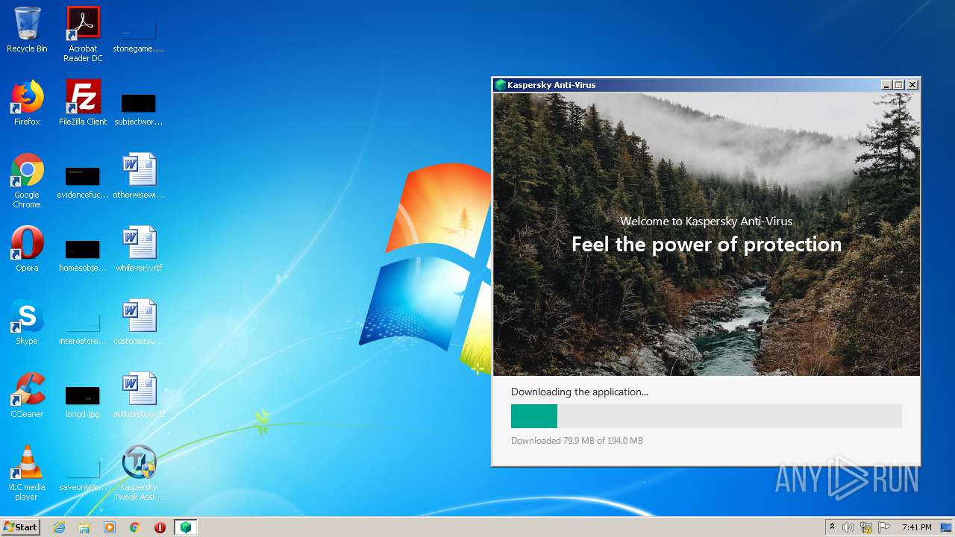Launch Opera desktop shortcut

(27, 249)
